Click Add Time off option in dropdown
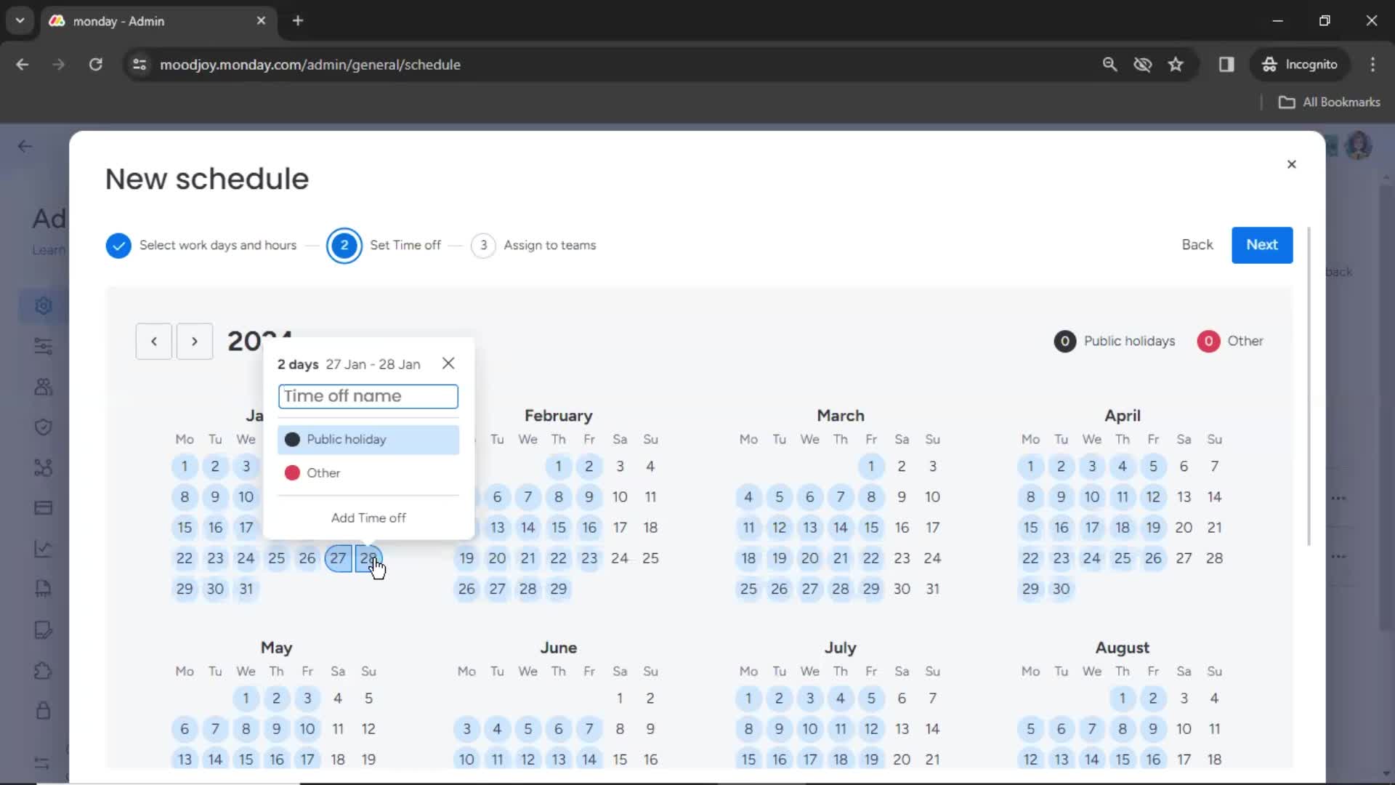Viewport: 1395px width, 785px height. click(x=368, y=518)
